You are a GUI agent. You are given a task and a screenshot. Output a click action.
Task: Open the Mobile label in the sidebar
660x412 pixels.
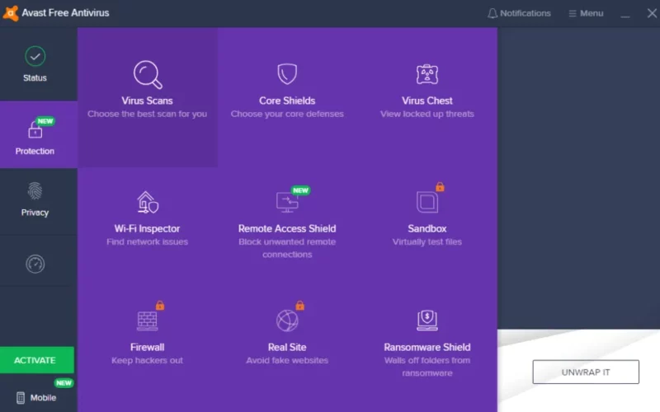coord(43,398)
